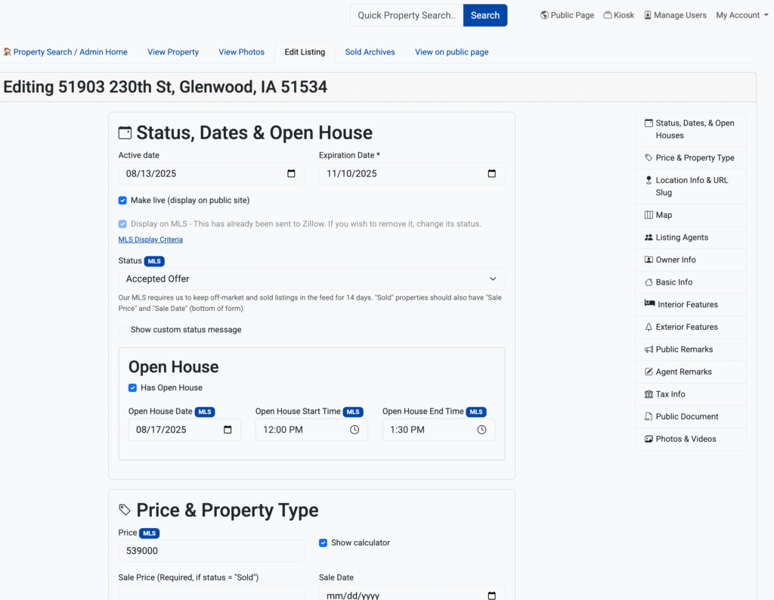Uncheck Make live checkbox

pyautogui.click(x=122, y=201)
